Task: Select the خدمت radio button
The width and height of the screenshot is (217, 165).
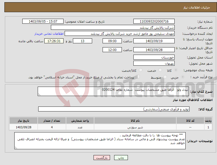Action: coord(160,70)
